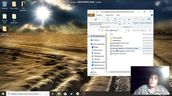Viewport: 172px width, 96px height.
Task: Open Видео in navigation pane
Action: pos(95,47)
